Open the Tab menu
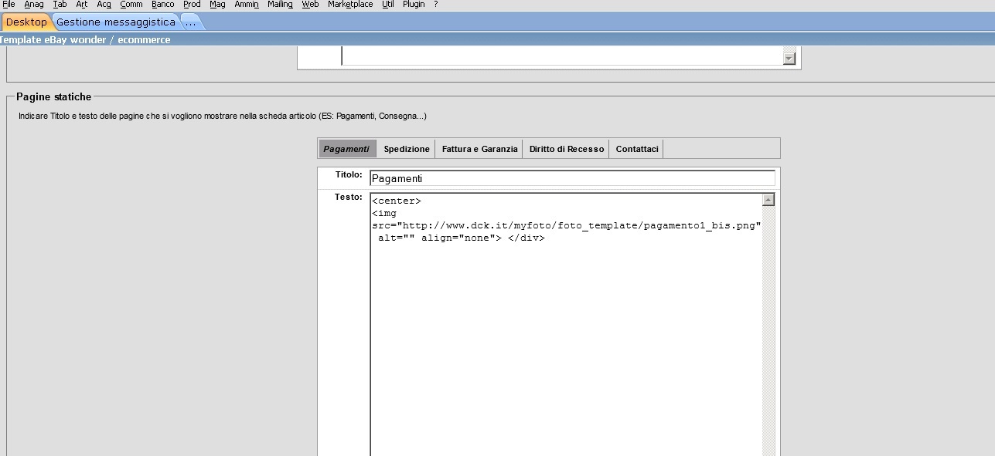This screenshot has height=456, width=995. tap(60, 5)
